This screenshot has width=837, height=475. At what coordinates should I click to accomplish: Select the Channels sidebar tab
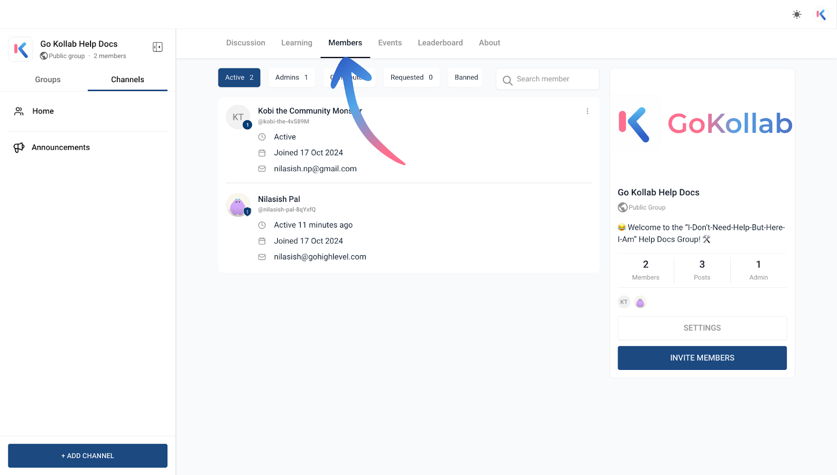click(128, 80)
